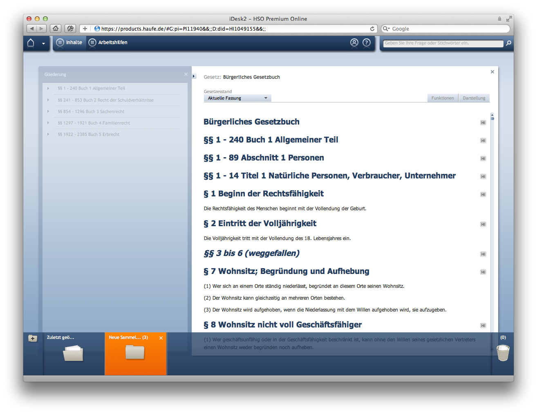The width and height of the screenshot is (537, 414).
Task: Click scrollbar up arrow in document
Action: pos(492,114)
